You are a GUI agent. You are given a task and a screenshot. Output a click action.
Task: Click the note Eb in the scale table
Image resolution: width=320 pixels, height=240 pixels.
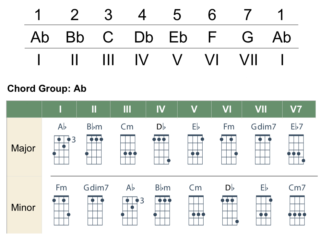(178, 38)
